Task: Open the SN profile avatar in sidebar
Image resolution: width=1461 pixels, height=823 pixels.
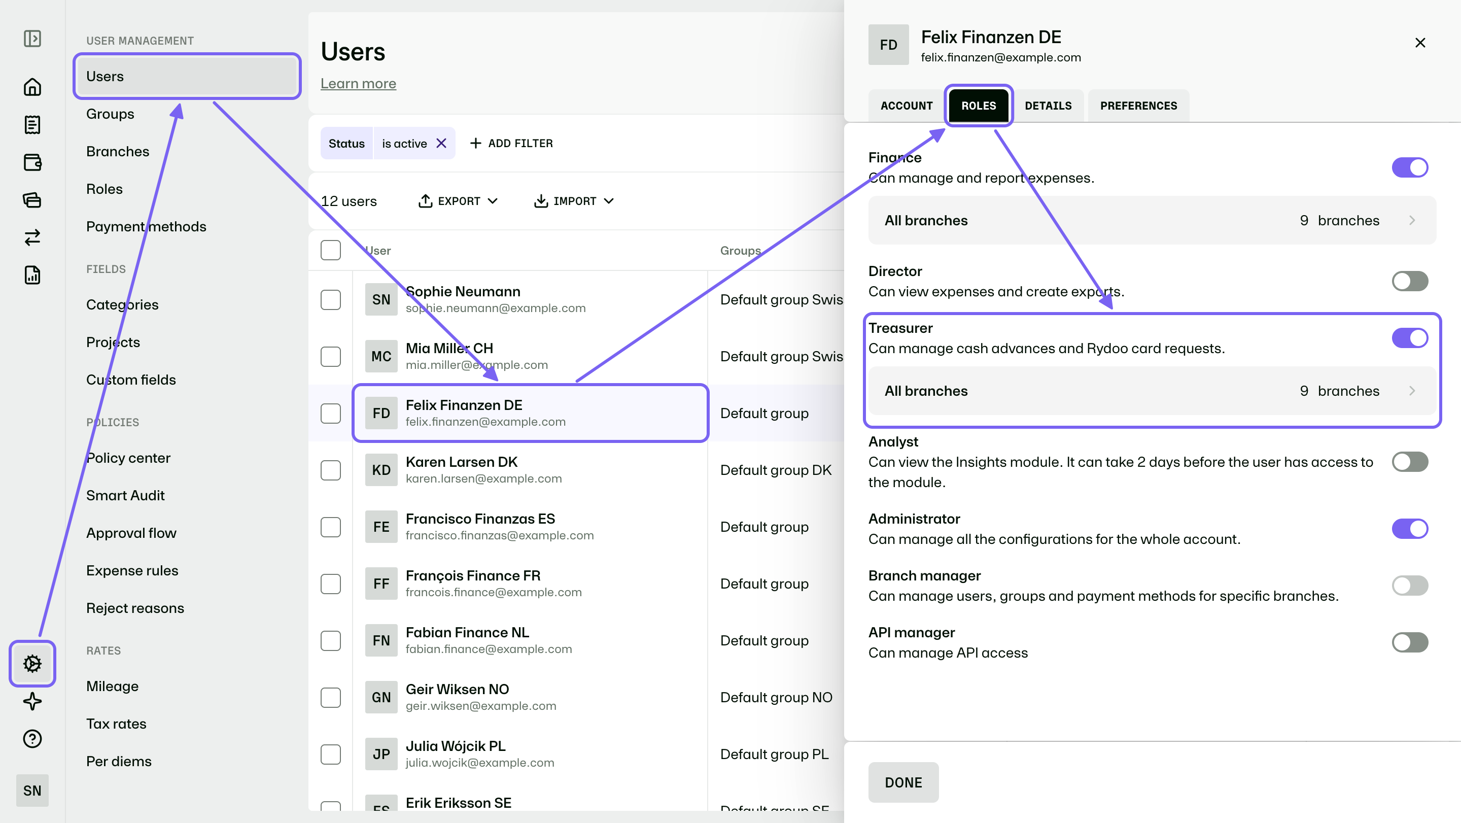Action: click(32, 791)
